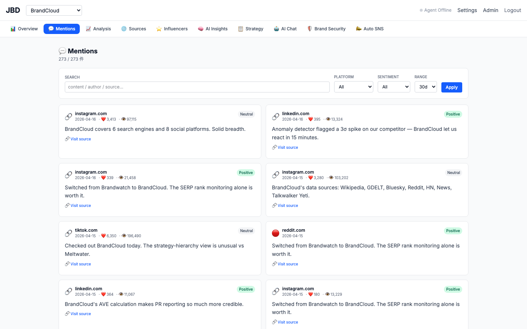The image size is (527, 329).
Task: Open the Brand Security tab
Action: pos(326,29)
